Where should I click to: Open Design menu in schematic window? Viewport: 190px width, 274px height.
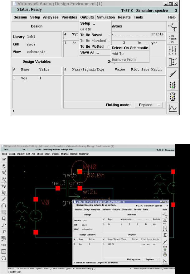[x=12, y=154]
